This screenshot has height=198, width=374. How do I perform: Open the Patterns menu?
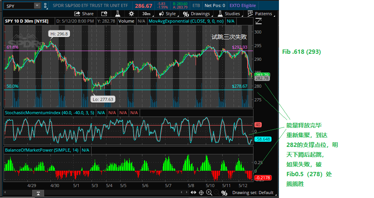261,14
